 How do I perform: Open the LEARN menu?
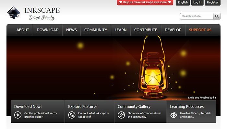121,30
